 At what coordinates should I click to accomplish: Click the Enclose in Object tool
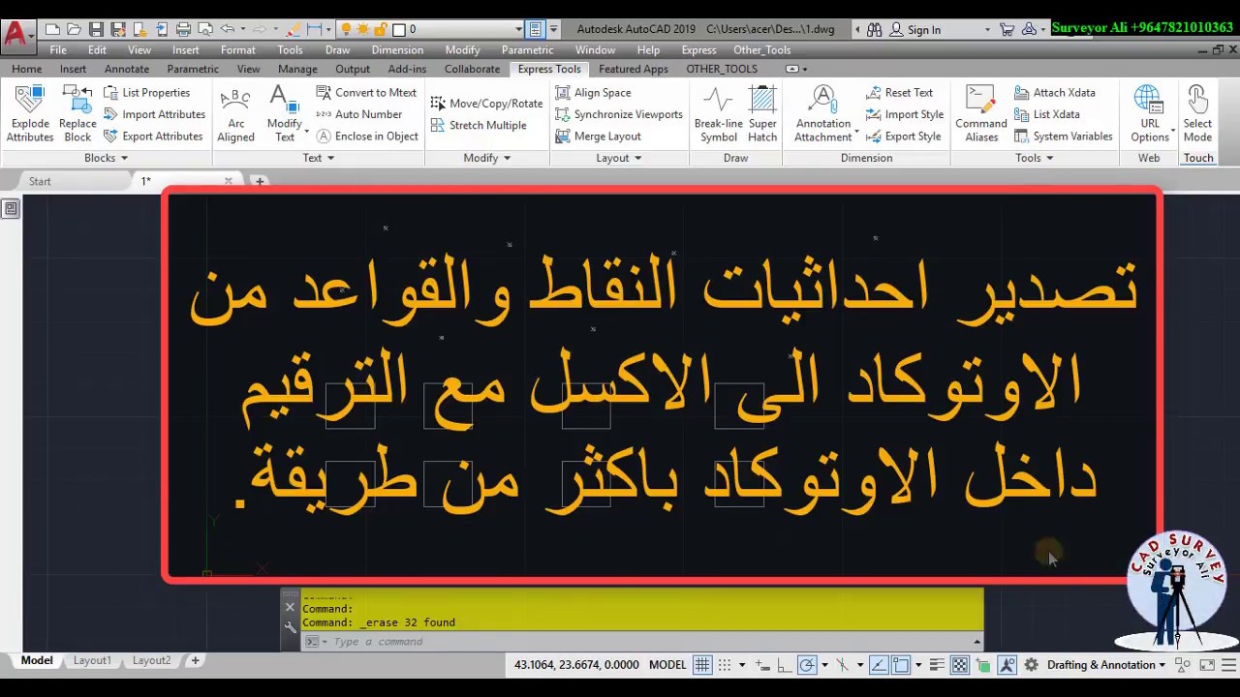point(367,136)
